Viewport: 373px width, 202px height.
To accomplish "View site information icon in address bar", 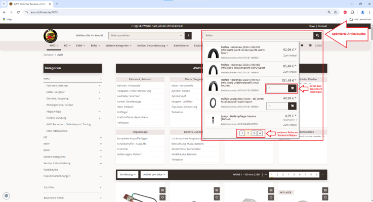I will click(x=27, y=12).
